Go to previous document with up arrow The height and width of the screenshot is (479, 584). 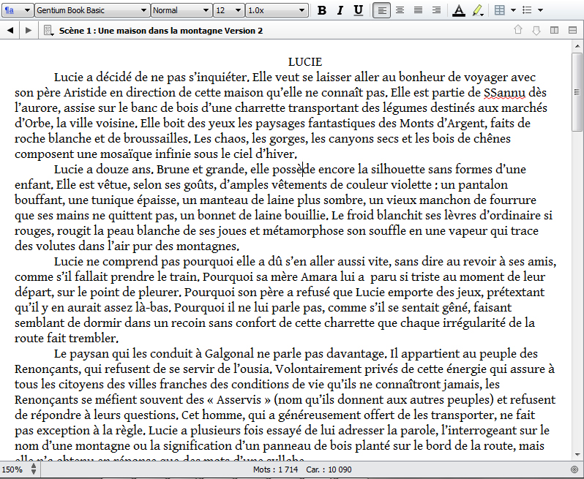click(x=518, y=30)
